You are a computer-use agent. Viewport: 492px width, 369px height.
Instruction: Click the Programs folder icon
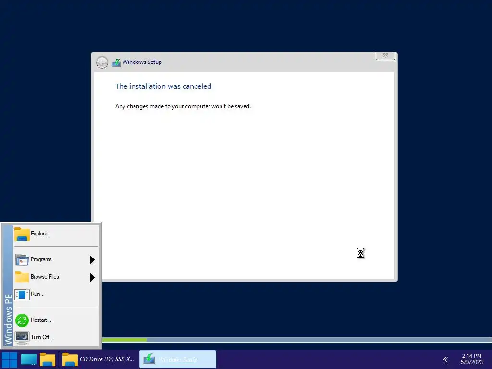(22, 260)
